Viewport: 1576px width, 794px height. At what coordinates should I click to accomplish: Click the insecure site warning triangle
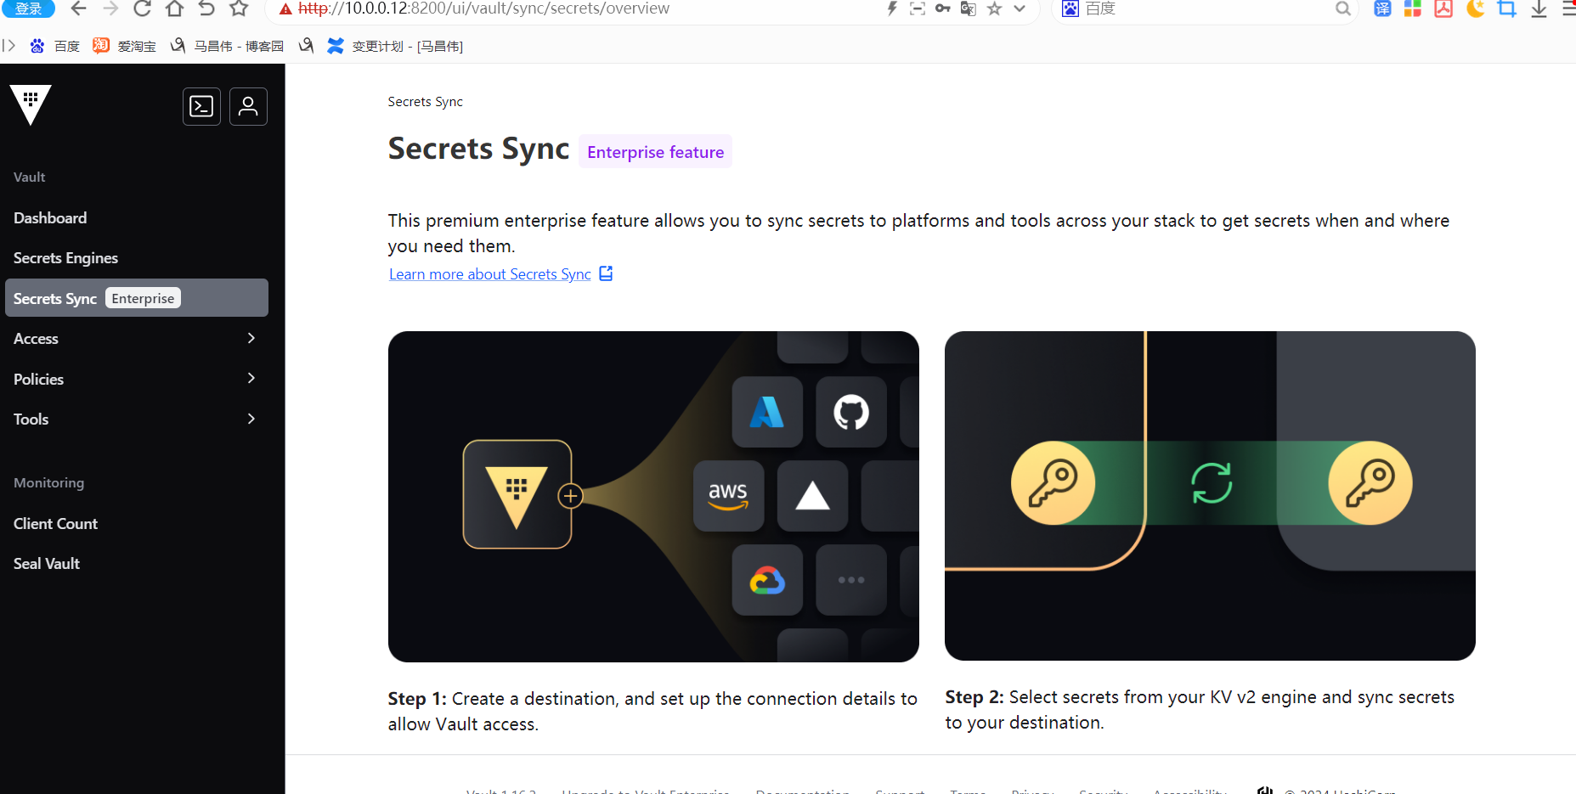click(x=285, y=9)
